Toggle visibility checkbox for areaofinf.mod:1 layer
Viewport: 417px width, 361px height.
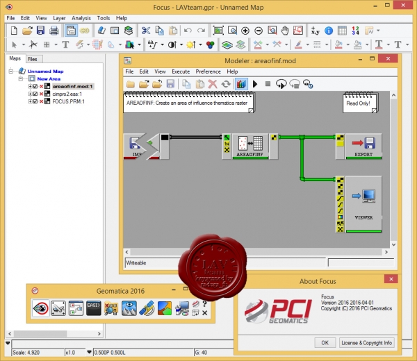click(x=35, y=86)
